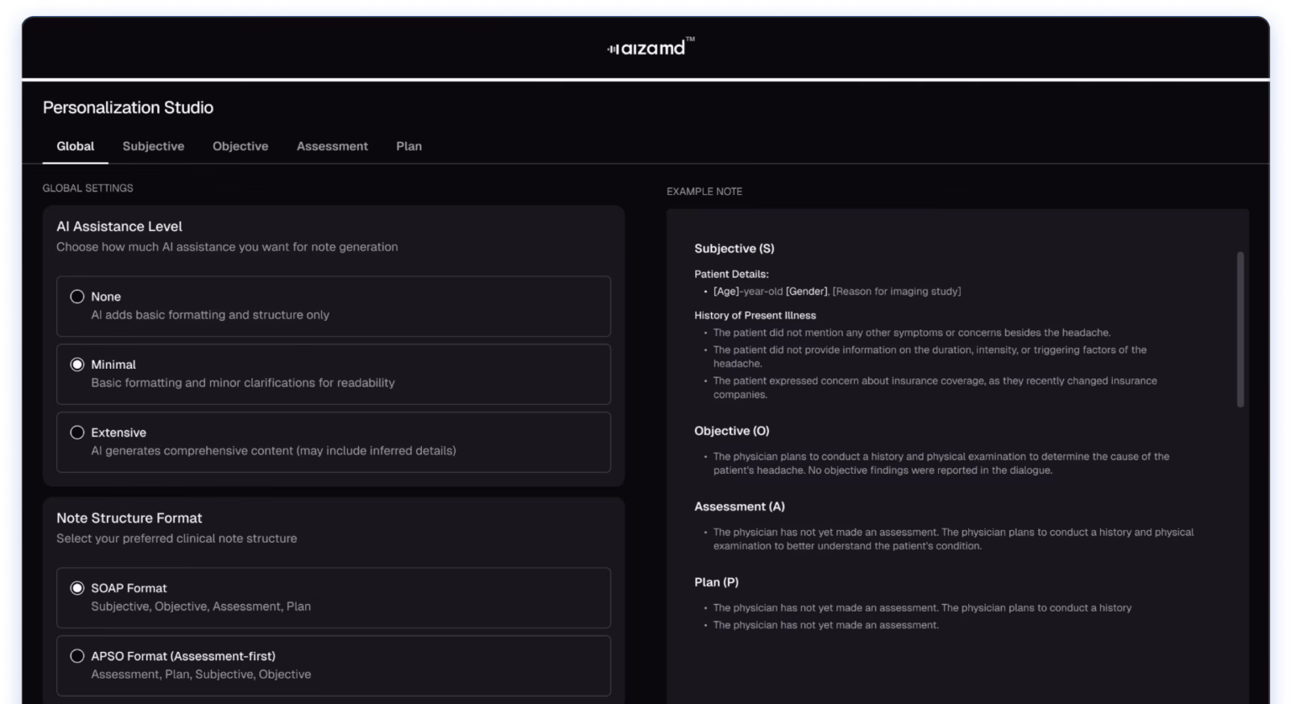Pick the APSO Format (Assessment-first) radio button
1291x704 pixels.
(x=77, y=656)
